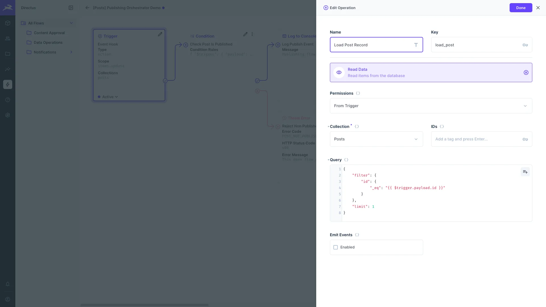546x307 pixels.
Task: Open the Condition node more options menu
Action: (252, 34)
